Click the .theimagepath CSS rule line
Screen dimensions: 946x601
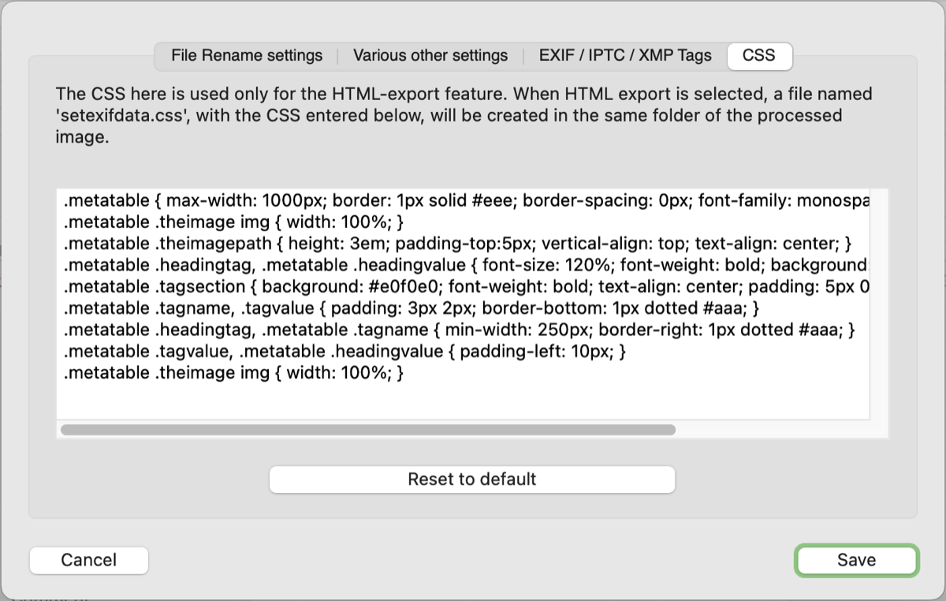point(457,244)
